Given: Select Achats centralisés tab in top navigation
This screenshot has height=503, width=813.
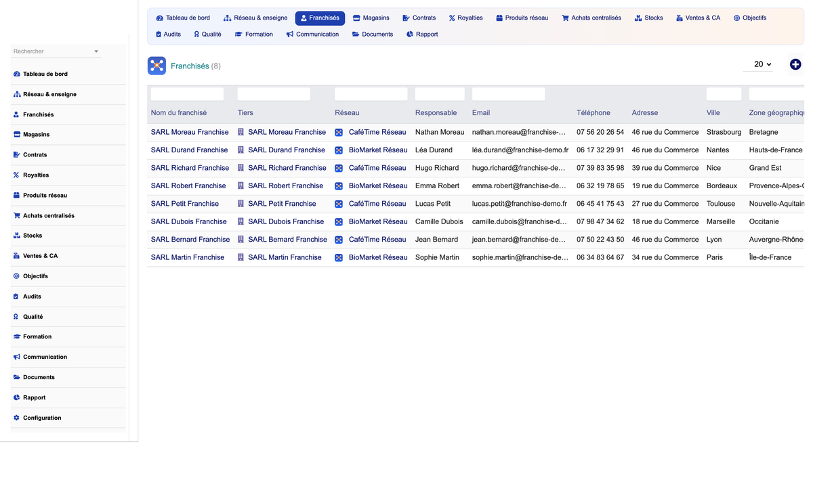Looking at the screenshot, I should point(591,18).
